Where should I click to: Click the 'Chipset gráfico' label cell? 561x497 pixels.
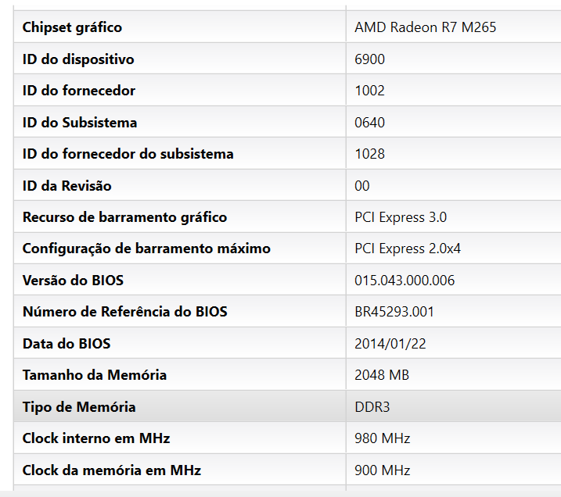click(72, 27)
